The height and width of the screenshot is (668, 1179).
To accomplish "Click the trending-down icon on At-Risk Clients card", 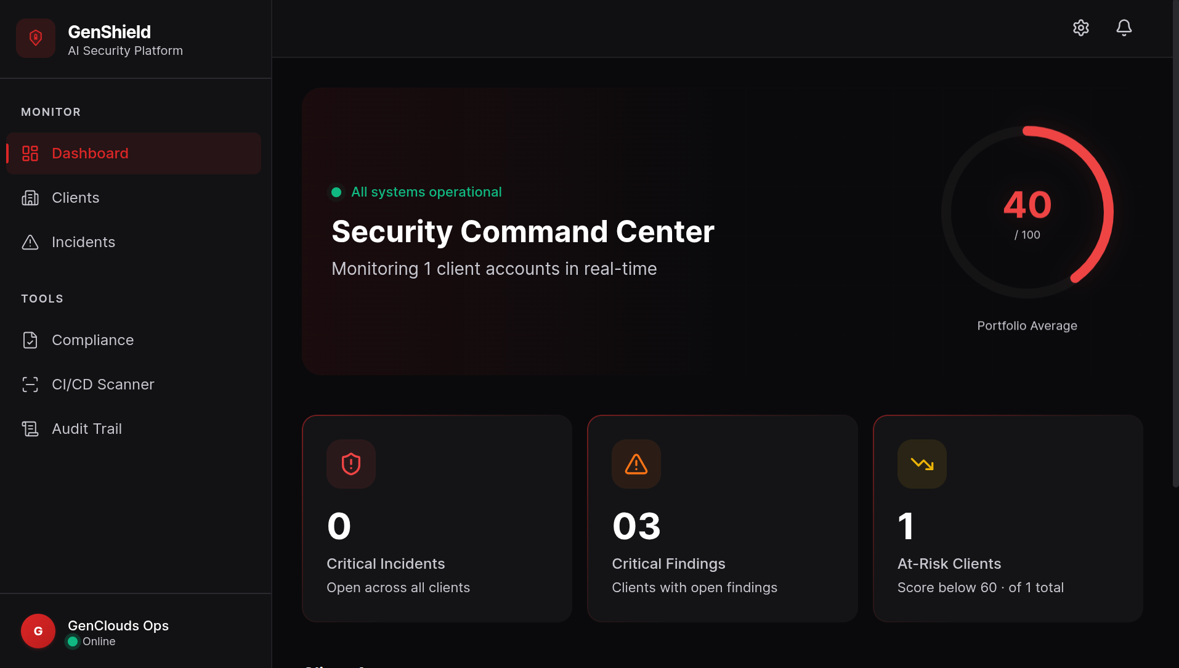I will [x=922, y=464].
